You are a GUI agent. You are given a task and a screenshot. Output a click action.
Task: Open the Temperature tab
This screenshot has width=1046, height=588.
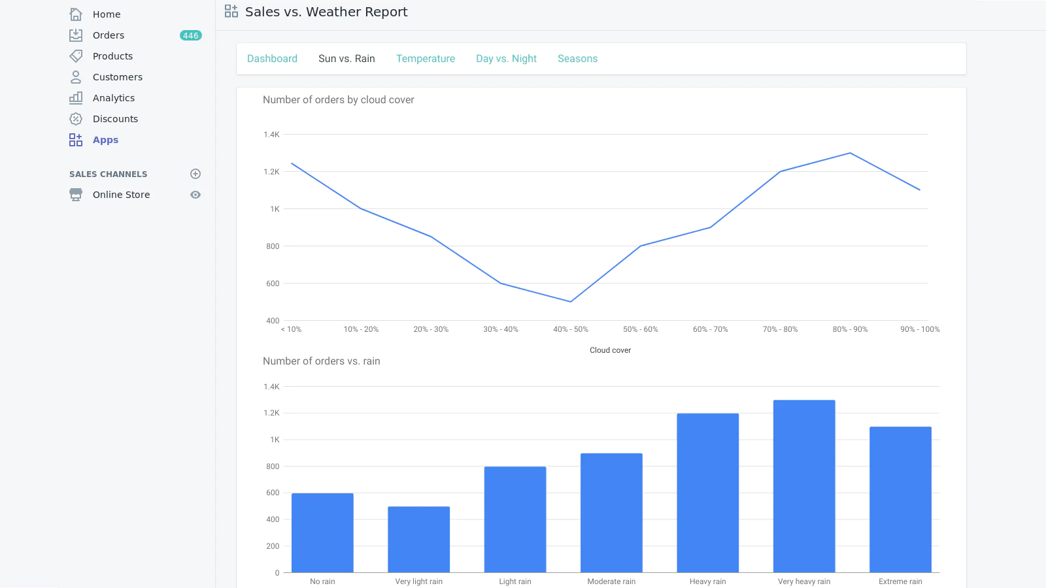tap(425, 59)
